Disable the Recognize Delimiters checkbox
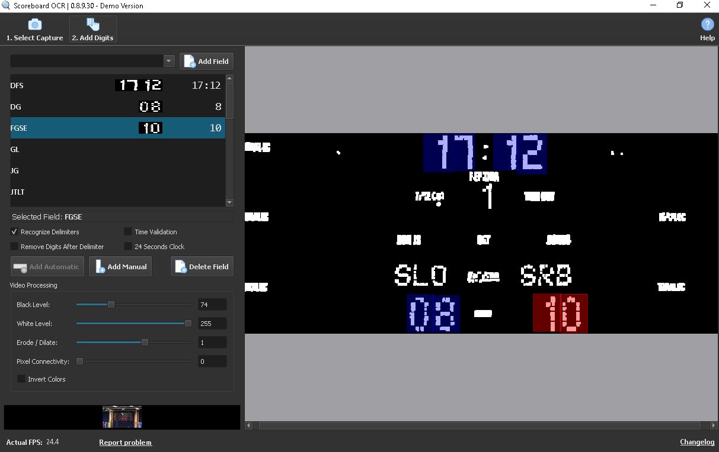719x452 pixels. [14, 232]
